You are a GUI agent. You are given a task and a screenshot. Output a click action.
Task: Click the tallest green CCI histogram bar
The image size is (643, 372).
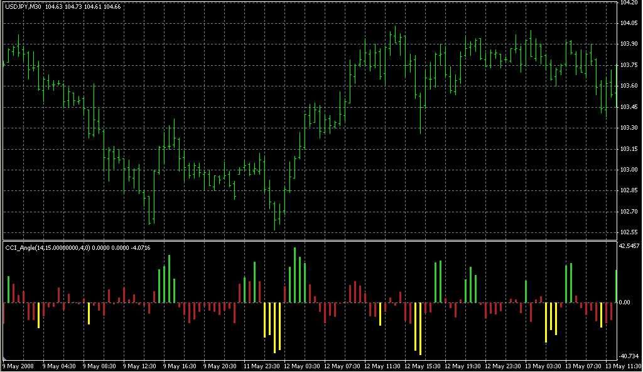[x=295, y=275]
